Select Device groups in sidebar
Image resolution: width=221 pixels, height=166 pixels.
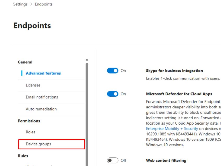(x=38, y=144)
